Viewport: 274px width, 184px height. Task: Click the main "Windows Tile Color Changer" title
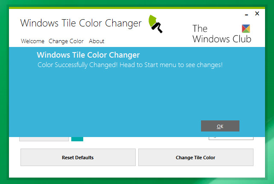81,23
